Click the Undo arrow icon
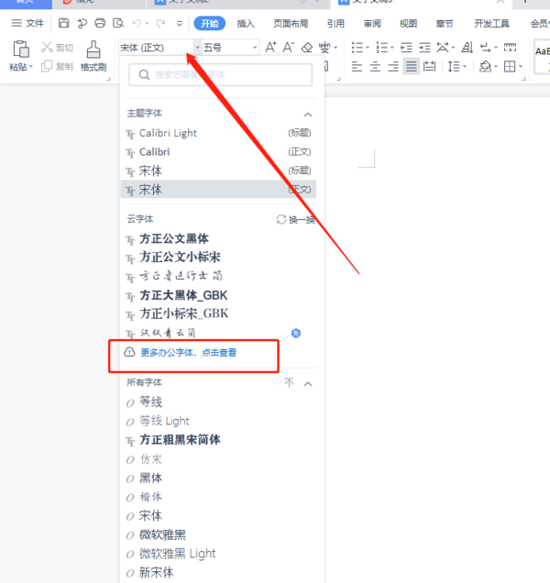550x583 pixels. coord(137,23)
